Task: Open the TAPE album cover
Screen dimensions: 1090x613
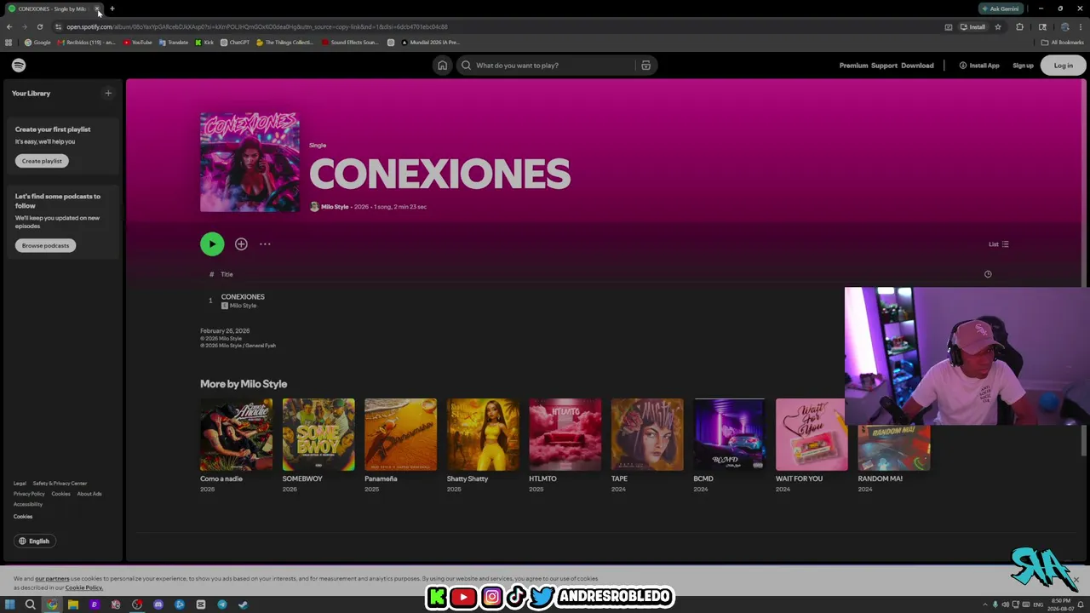Action: [647, 434]
